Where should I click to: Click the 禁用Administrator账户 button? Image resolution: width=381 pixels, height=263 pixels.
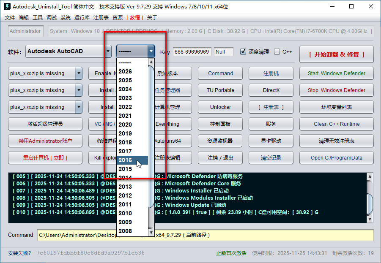pos(45,141)
